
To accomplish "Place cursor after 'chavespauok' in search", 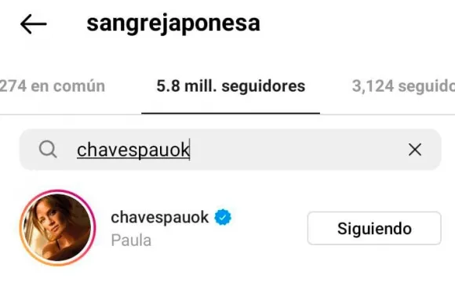I will (190, 150).
